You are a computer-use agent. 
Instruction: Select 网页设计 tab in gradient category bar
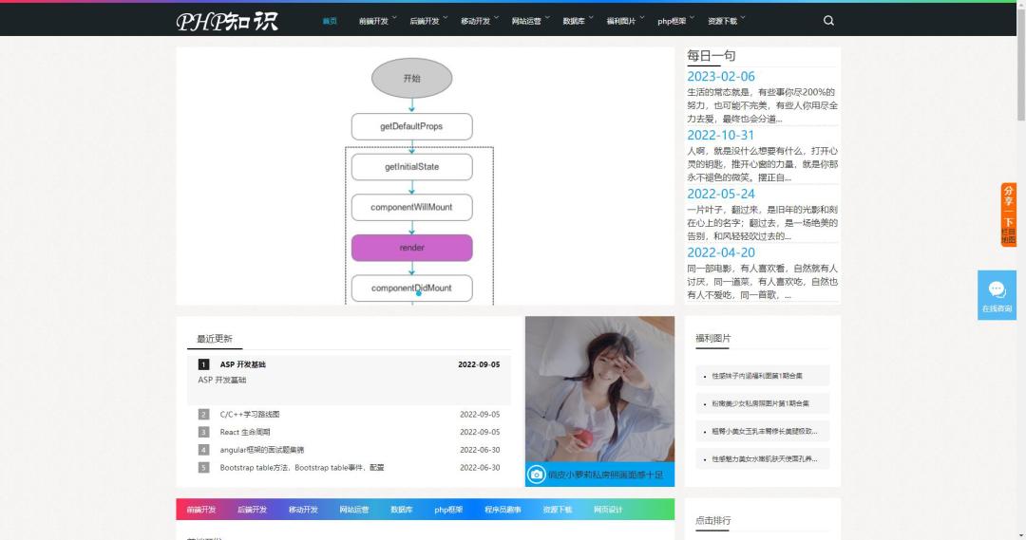(609, 510)
